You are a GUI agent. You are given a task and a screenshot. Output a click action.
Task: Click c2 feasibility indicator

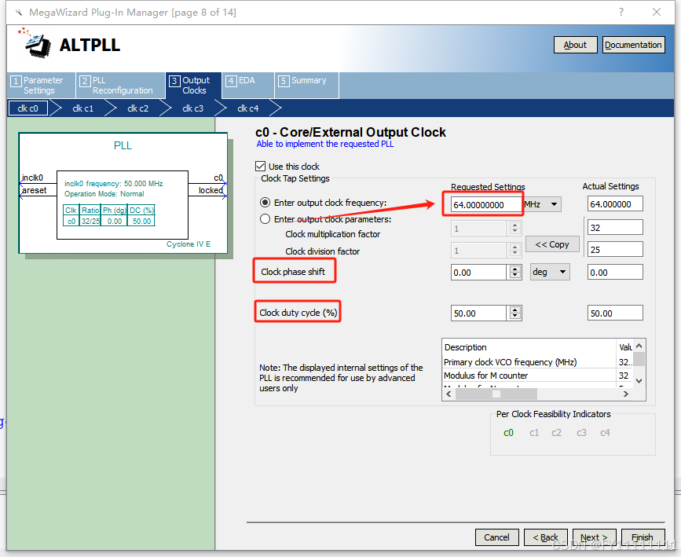point(556,433)
